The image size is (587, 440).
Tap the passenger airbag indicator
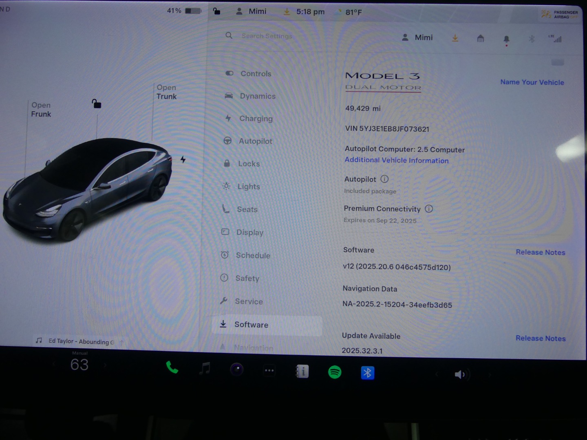tap(559, 14)
